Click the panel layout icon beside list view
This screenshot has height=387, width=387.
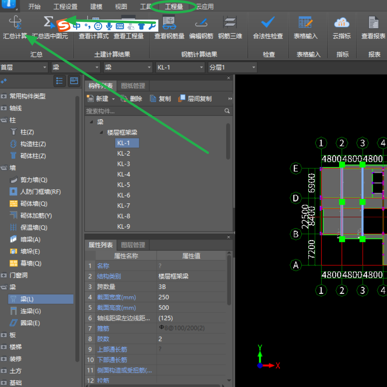(x=74, y=81)
